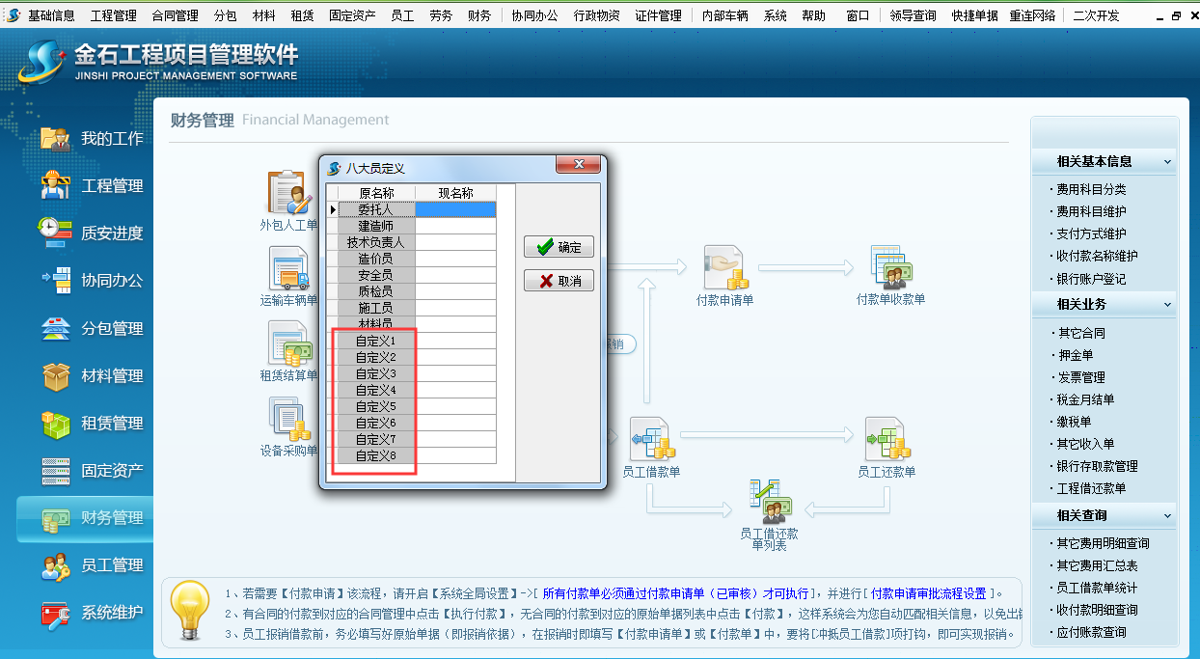
Task: Collapse the 相关业务 section
Action: [1167, 305]
